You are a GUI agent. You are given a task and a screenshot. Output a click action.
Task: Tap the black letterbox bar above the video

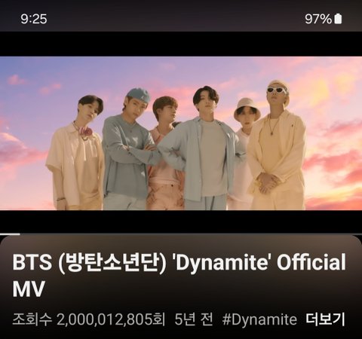coord(181,44)
